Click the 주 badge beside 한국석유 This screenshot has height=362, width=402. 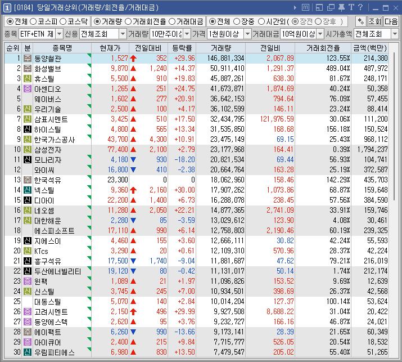point(28,180)
